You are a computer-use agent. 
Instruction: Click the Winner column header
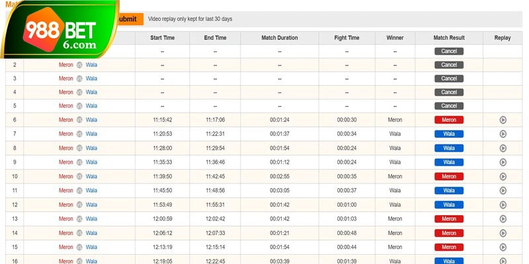tap(395, 38)
